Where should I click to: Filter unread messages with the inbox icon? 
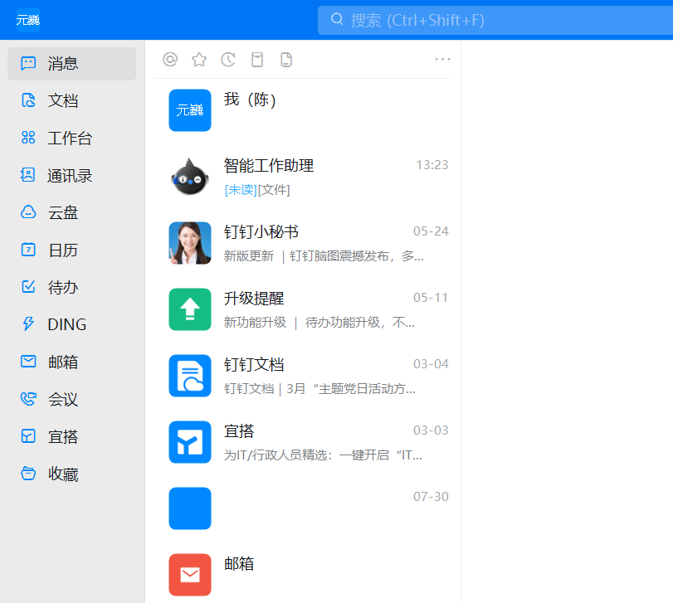257,59
